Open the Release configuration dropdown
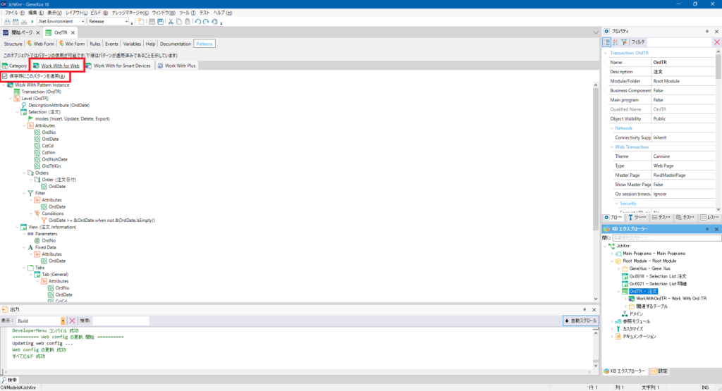 coord(108,22)
